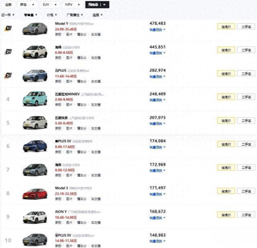Image resolution: width=257 pixels, height=248 pixels.
Task: Open the MPV category dropdown
Action: [x=72, y=5]
